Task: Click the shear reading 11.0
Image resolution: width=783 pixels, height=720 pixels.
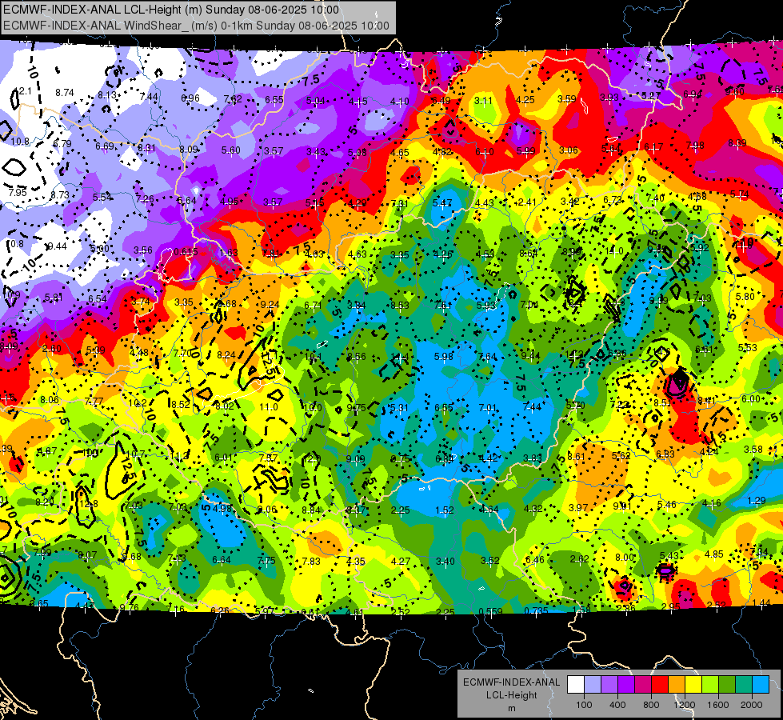Action: coord(268,406)
